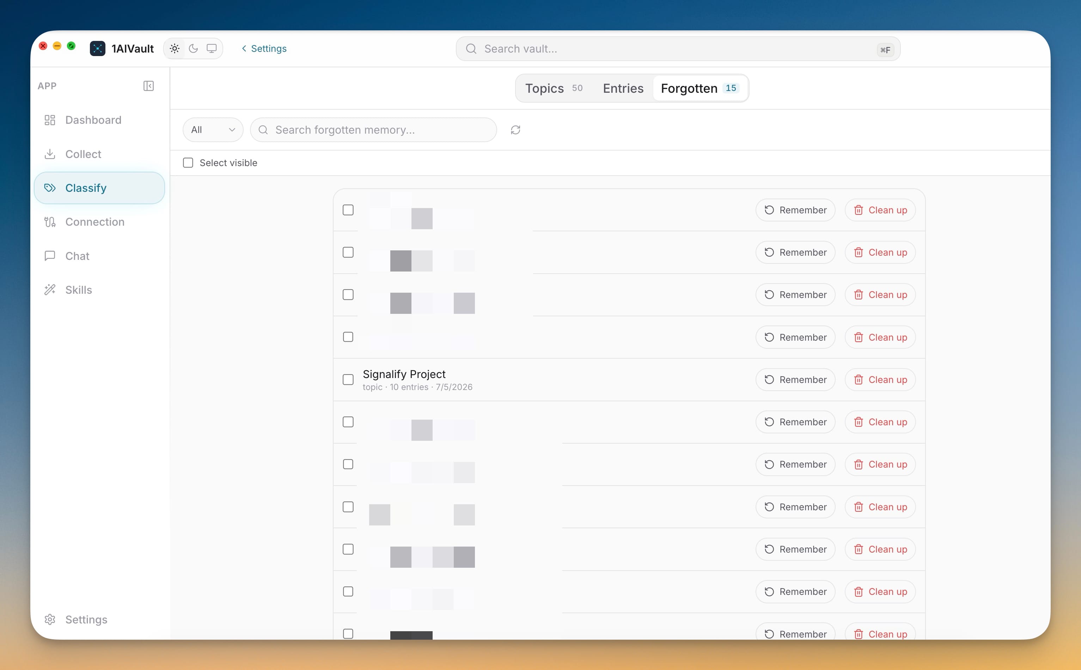Screen dimensions: 1081x670
Task: Remember the first row in the list
Action: 795,210
